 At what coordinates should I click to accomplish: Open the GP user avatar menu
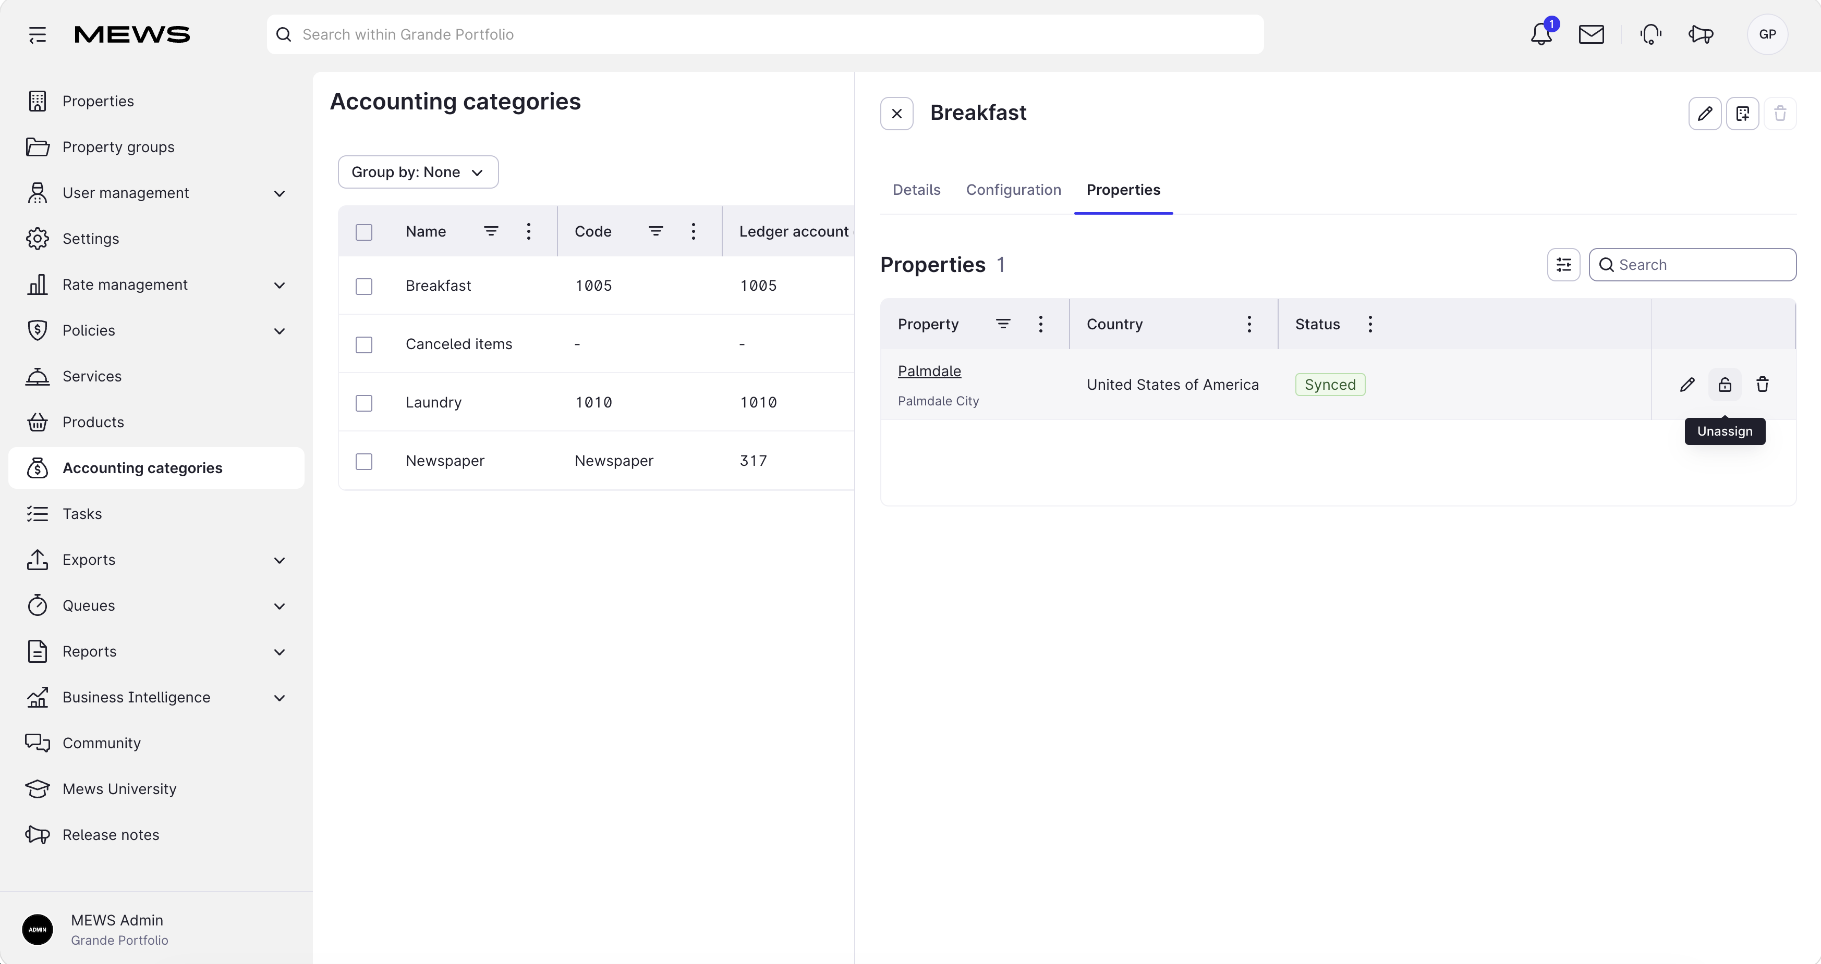point(1767,34)
